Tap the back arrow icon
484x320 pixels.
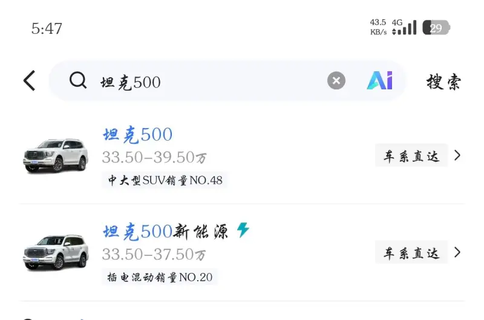29,80
